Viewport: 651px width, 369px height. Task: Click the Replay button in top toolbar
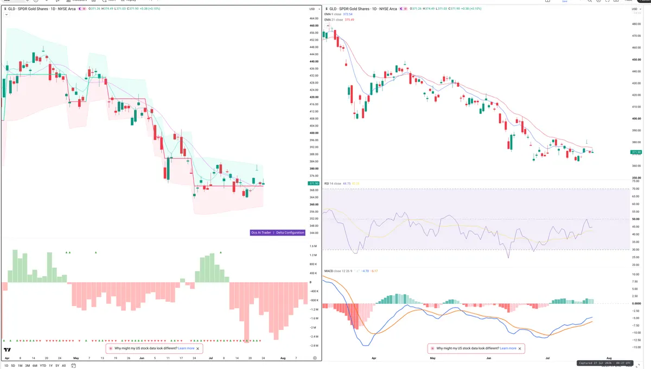tap(128, 1)
